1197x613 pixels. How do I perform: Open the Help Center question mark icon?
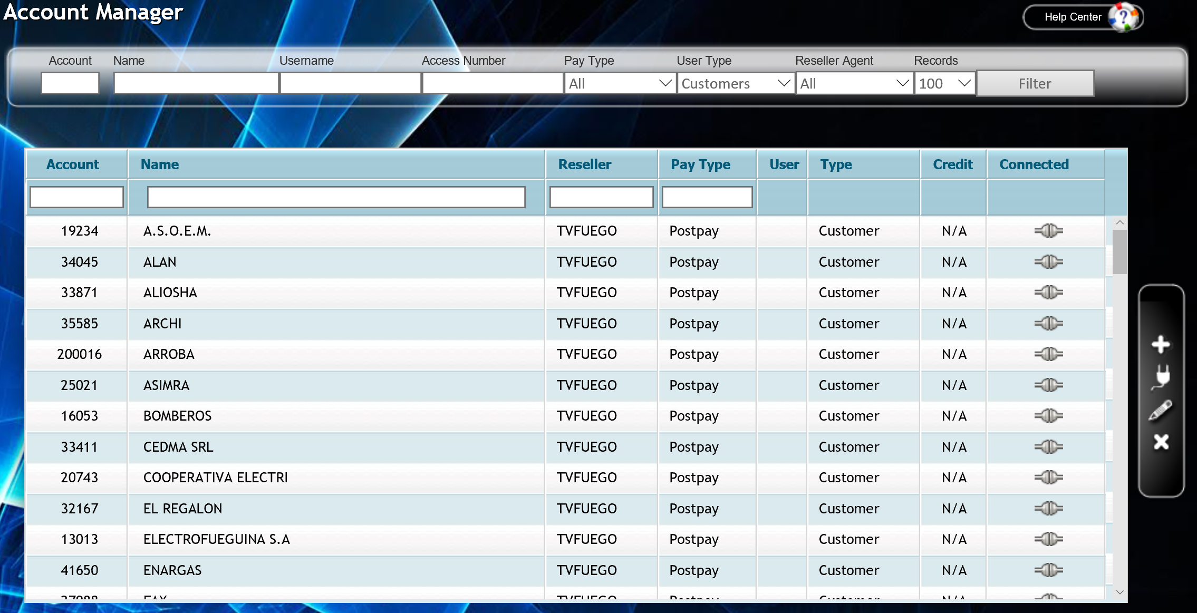coord(1124,17)
